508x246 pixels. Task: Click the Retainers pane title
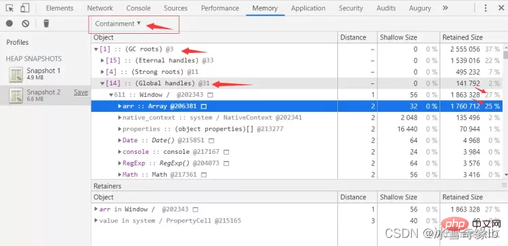107,186
